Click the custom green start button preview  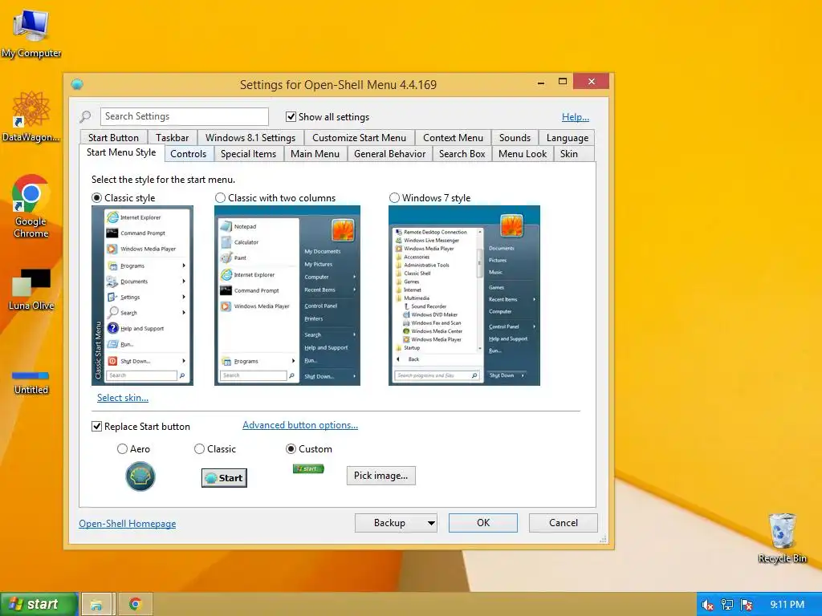(x=308, y=468)
